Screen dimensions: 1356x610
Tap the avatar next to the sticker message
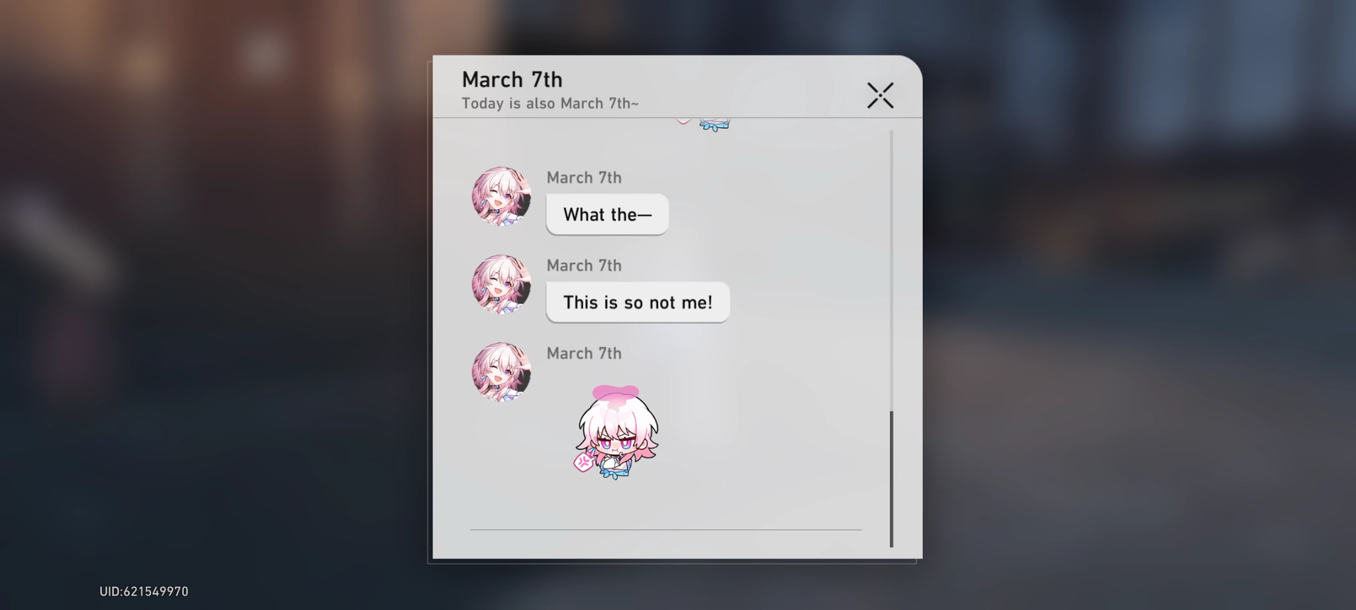coord(501,372)
